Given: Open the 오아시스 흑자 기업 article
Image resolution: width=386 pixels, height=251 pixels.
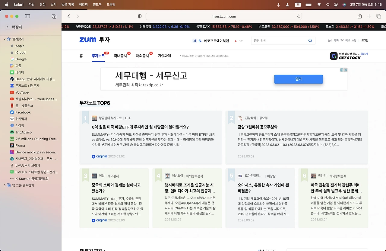Looking at the screenshot, I should point(263,188).
